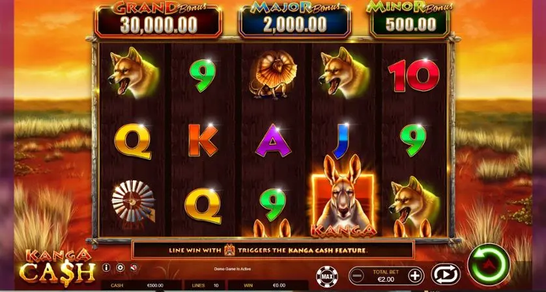
Task: Open the settings gear icon
Action: (120, 267)
